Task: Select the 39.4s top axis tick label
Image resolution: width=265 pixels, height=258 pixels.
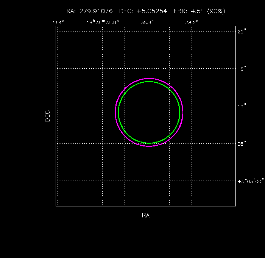Action: [x=58, y=22]
